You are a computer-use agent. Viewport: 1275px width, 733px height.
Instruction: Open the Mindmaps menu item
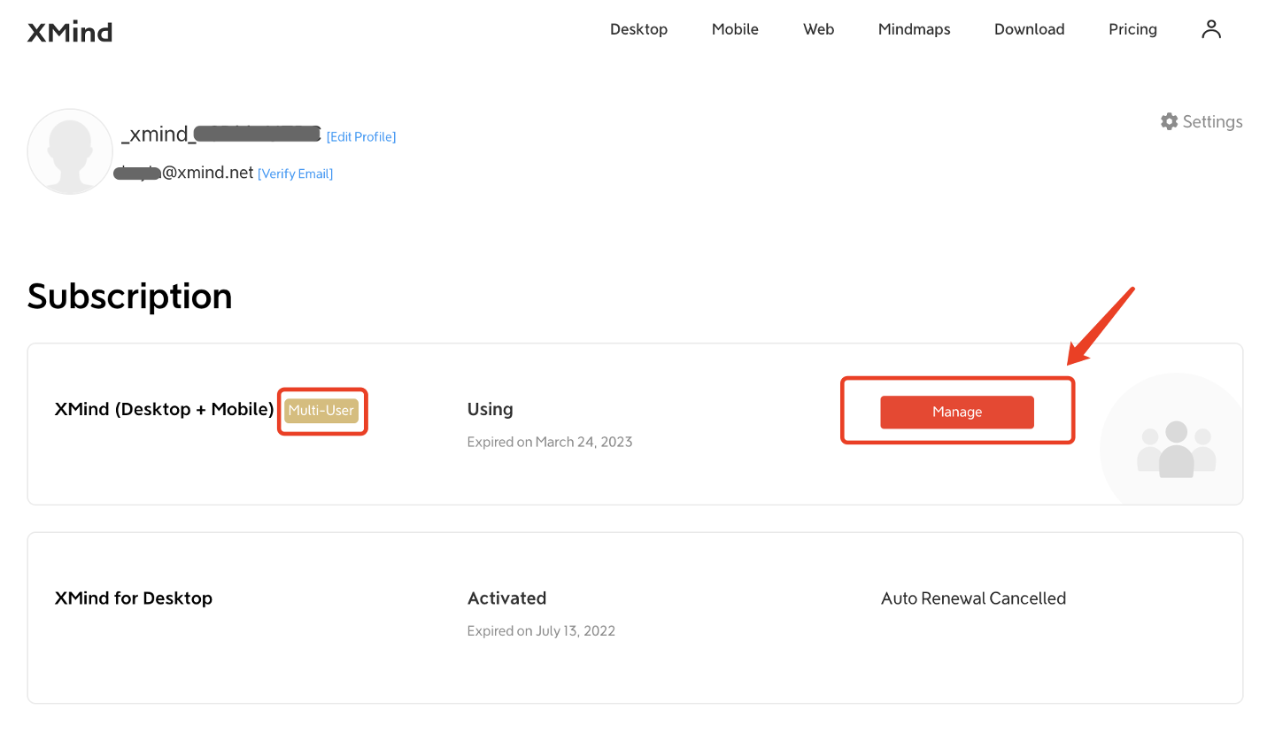[914, 29]
